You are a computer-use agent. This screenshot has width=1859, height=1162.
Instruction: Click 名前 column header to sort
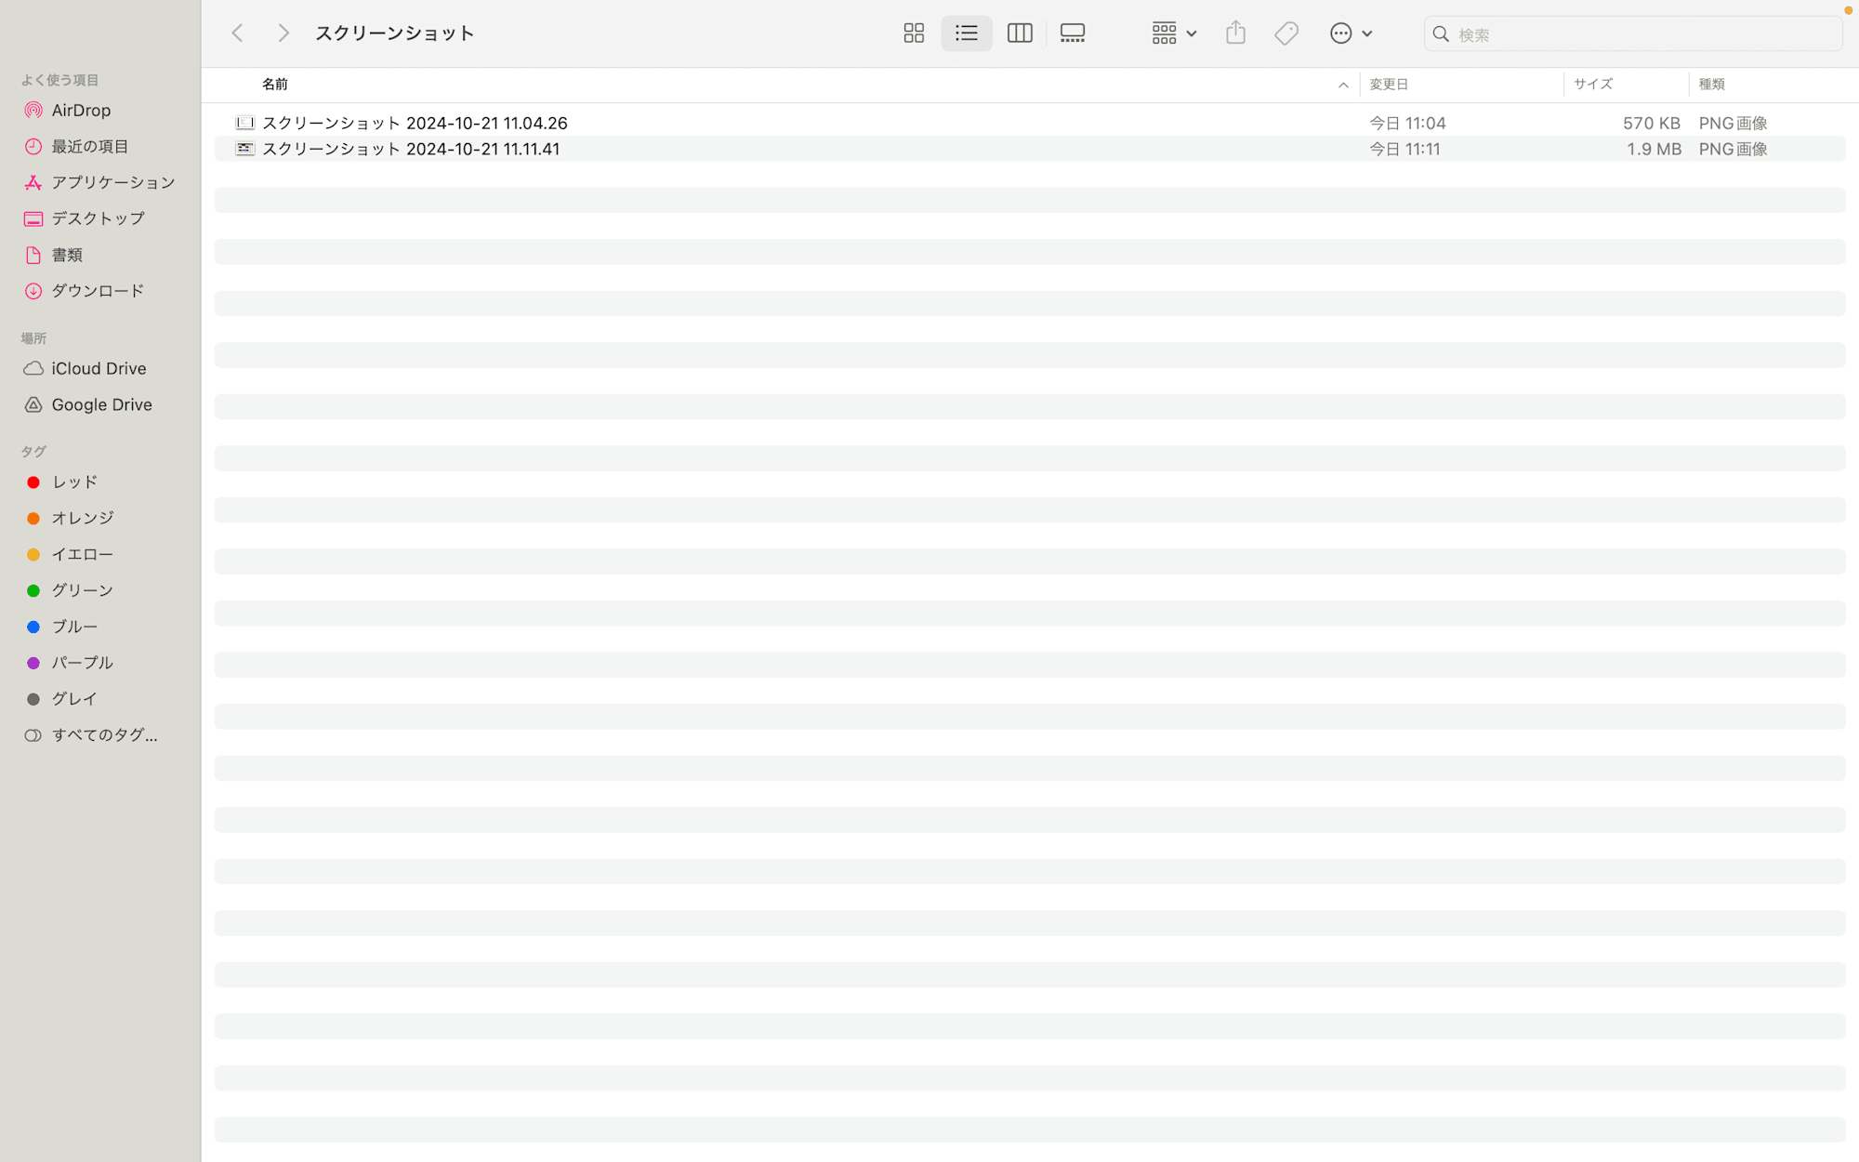point(274,85)
